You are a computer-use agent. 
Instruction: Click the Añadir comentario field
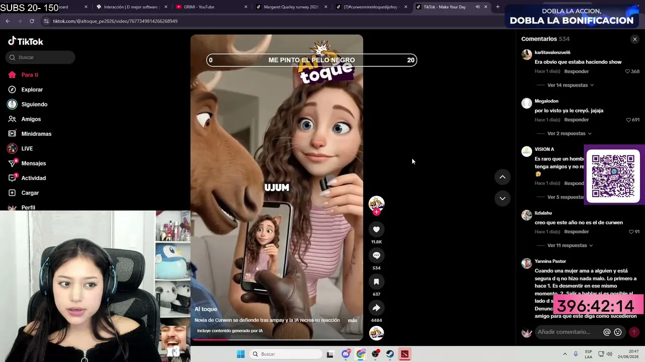[x=563, y=332]
